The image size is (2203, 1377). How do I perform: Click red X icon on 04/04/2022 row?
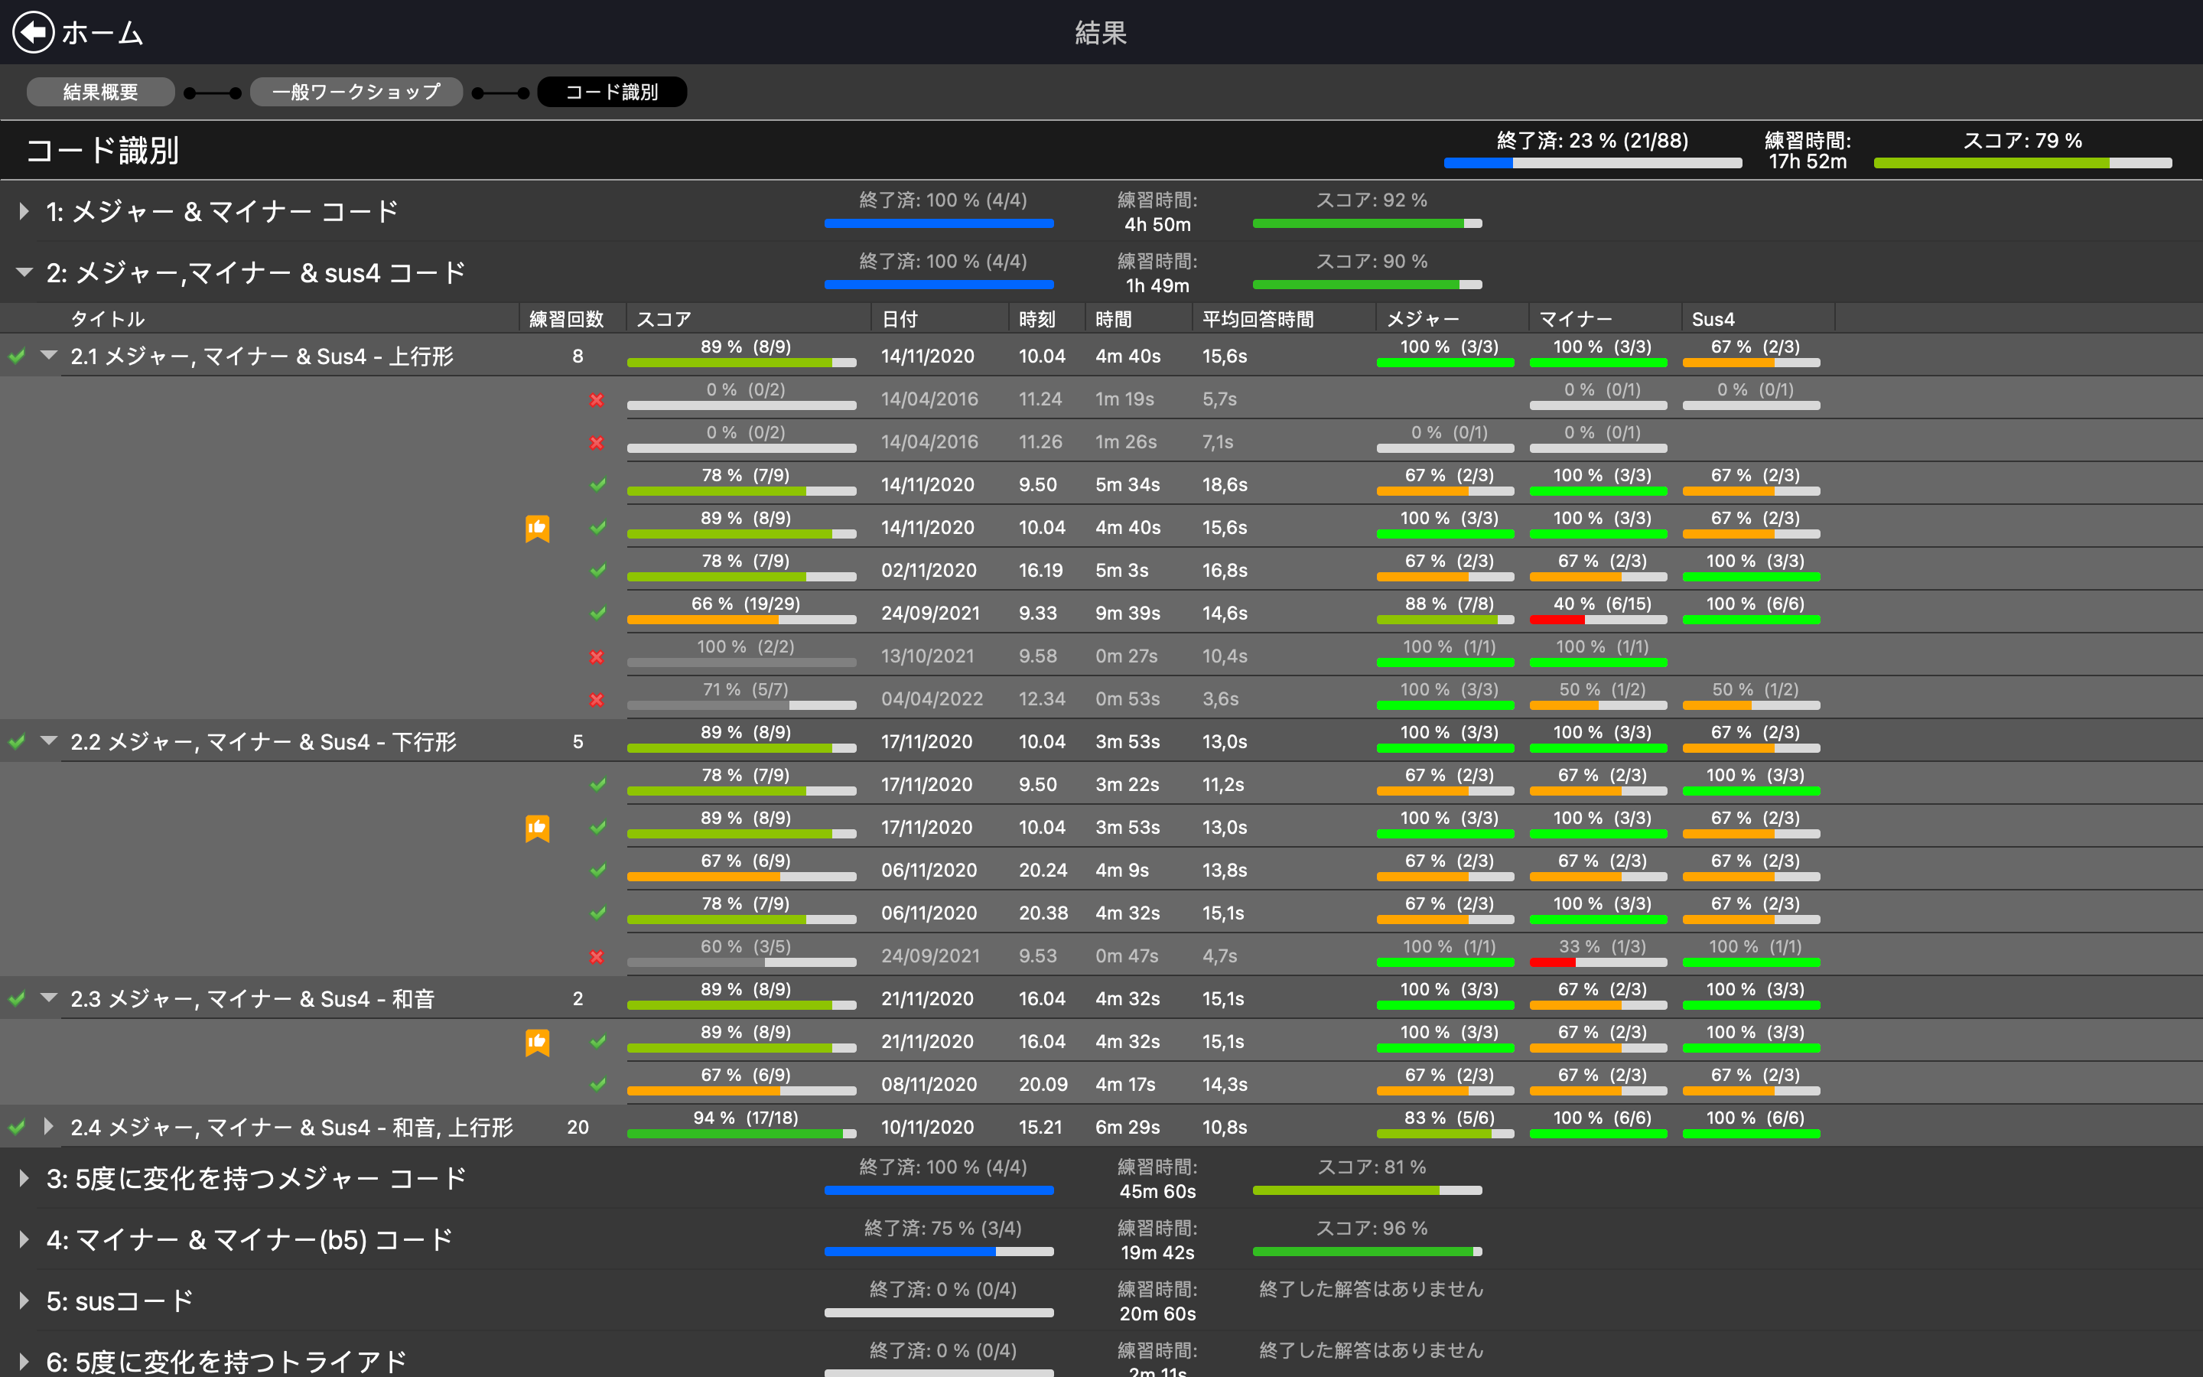(x=597, y=699)
